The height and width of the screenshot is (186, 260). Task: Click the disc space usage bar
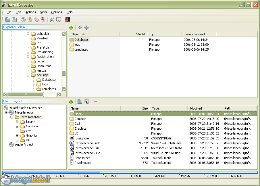[130, 172]
